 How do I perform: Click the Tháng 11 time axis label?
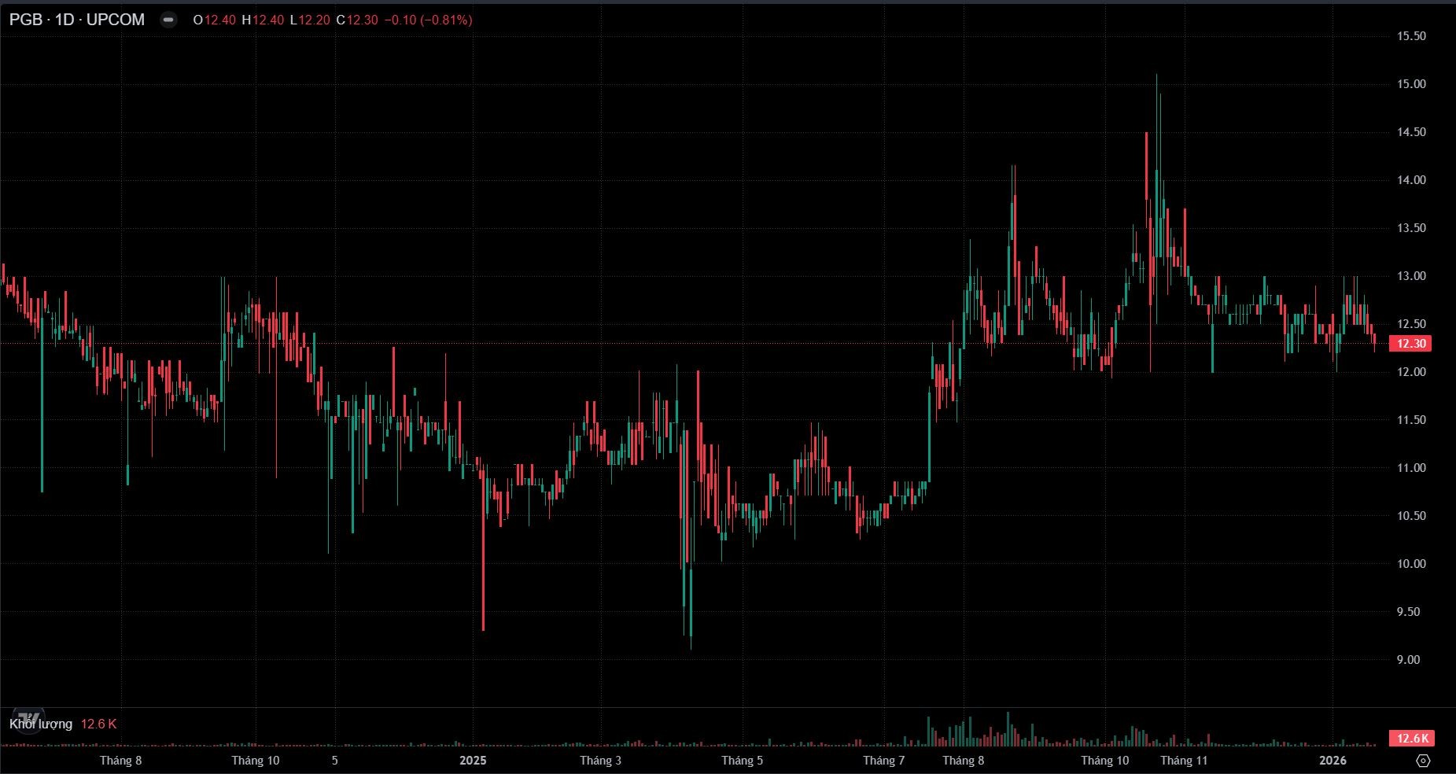click(x=1183, y=761)
